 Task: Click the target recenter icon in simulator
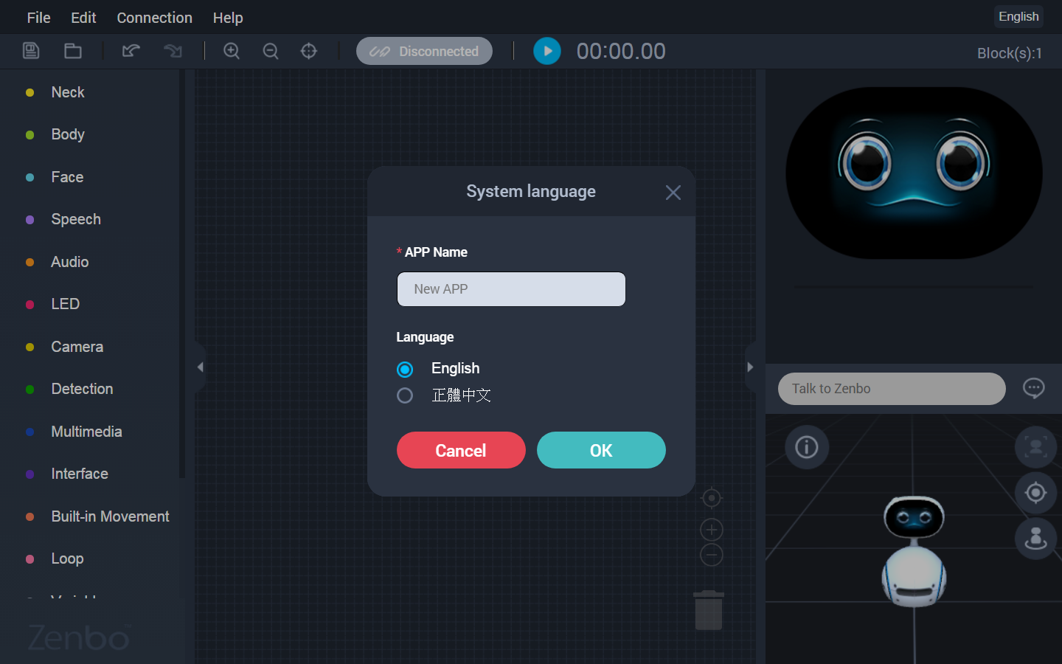1036,492
